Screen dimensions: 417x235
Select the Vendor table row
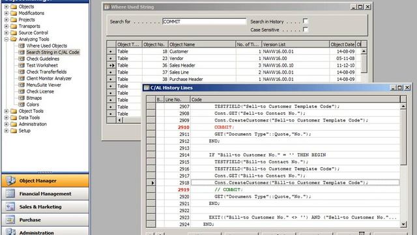(x=234, y=58)
